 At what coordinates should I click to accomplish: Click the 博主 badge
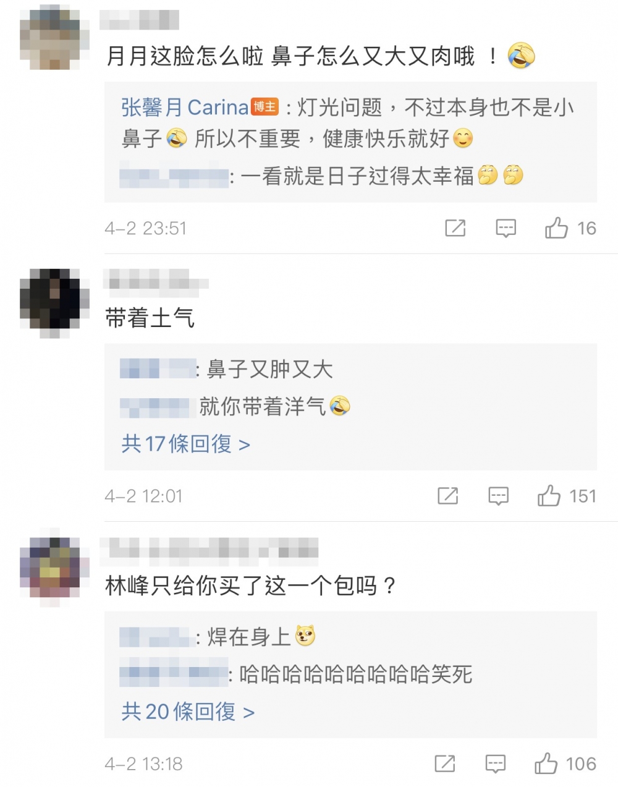[x=265, y=107]
